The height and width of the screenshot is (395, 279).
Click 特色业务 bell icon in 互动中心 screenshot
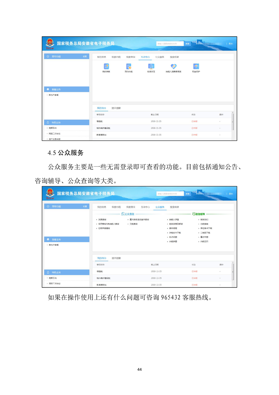(x=48, y=123)
